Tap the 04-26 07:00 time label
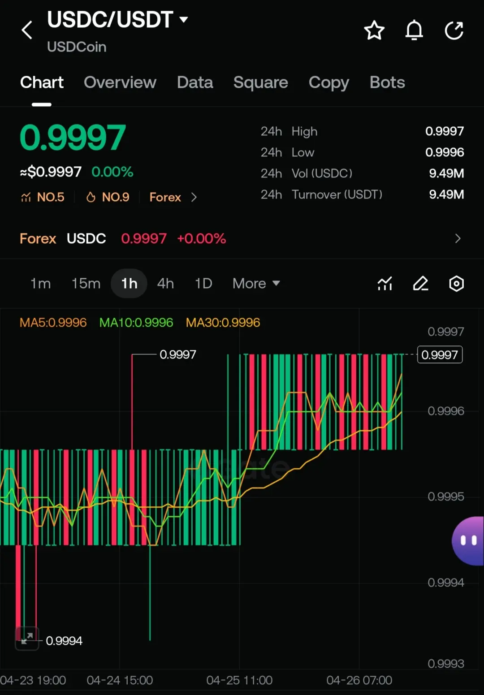The width and height of the screenshot is (484, 695). pos(359,680)
